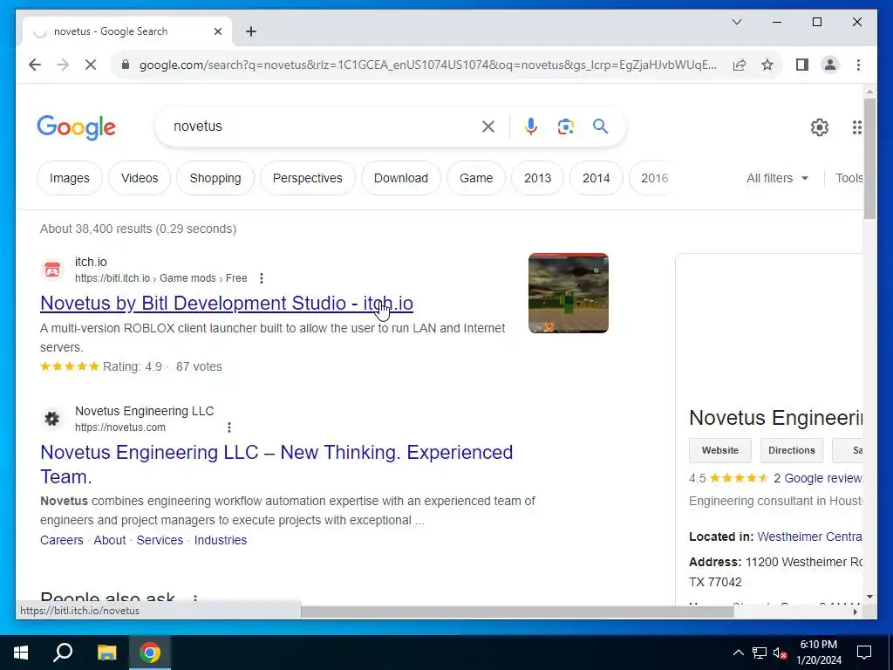Filter results by Videos
The width and height of the screenshot is (893, 670).
click(x=140, y=178)
